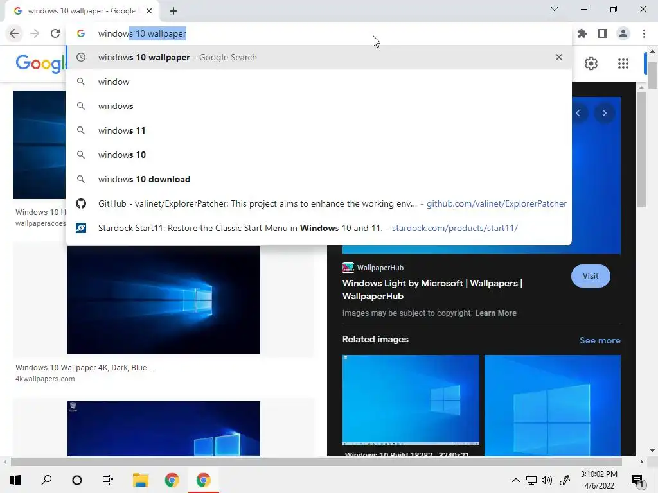
Task: Click the horizontal scrollbar at the bottom
Action: (x=316, y=462)
